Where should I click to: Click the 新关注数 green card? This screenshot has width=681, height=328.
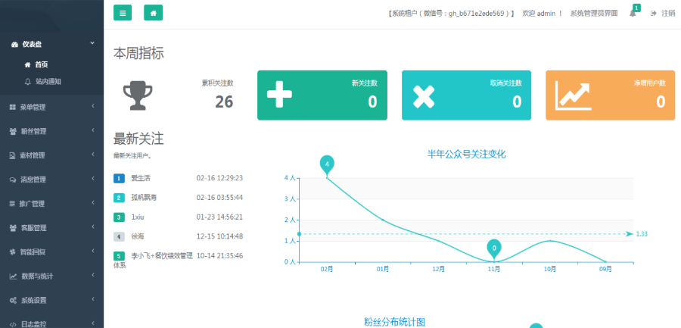tap(322, 95)
